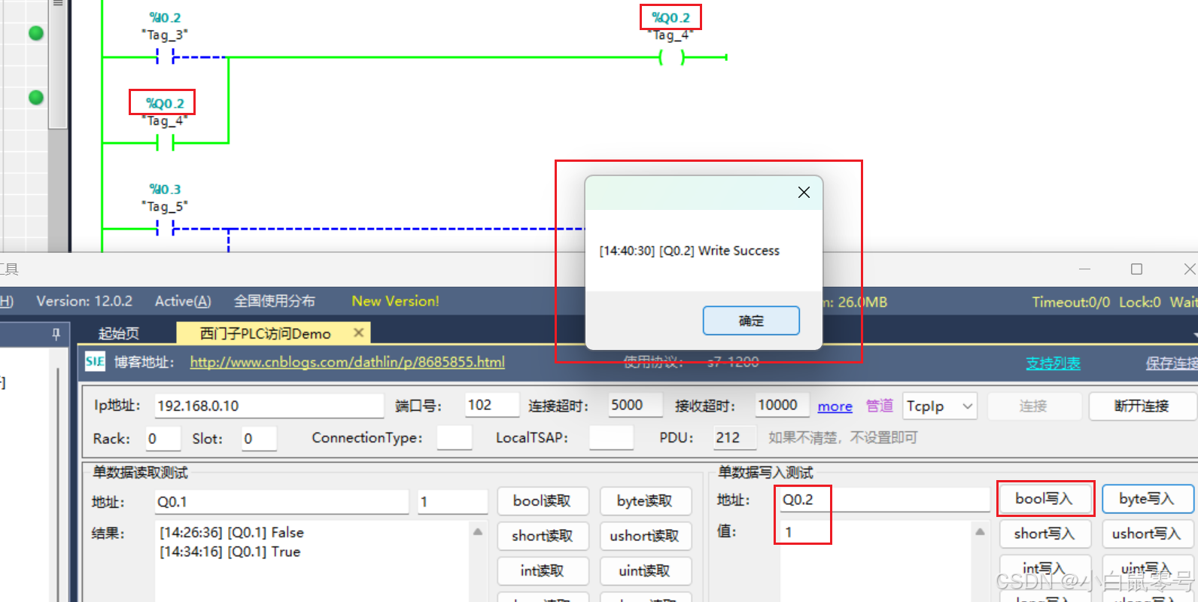Open the 支持列表 link
This screenshot has width=1198, height=602.
pyautogui.click(x=1053, y=363)
